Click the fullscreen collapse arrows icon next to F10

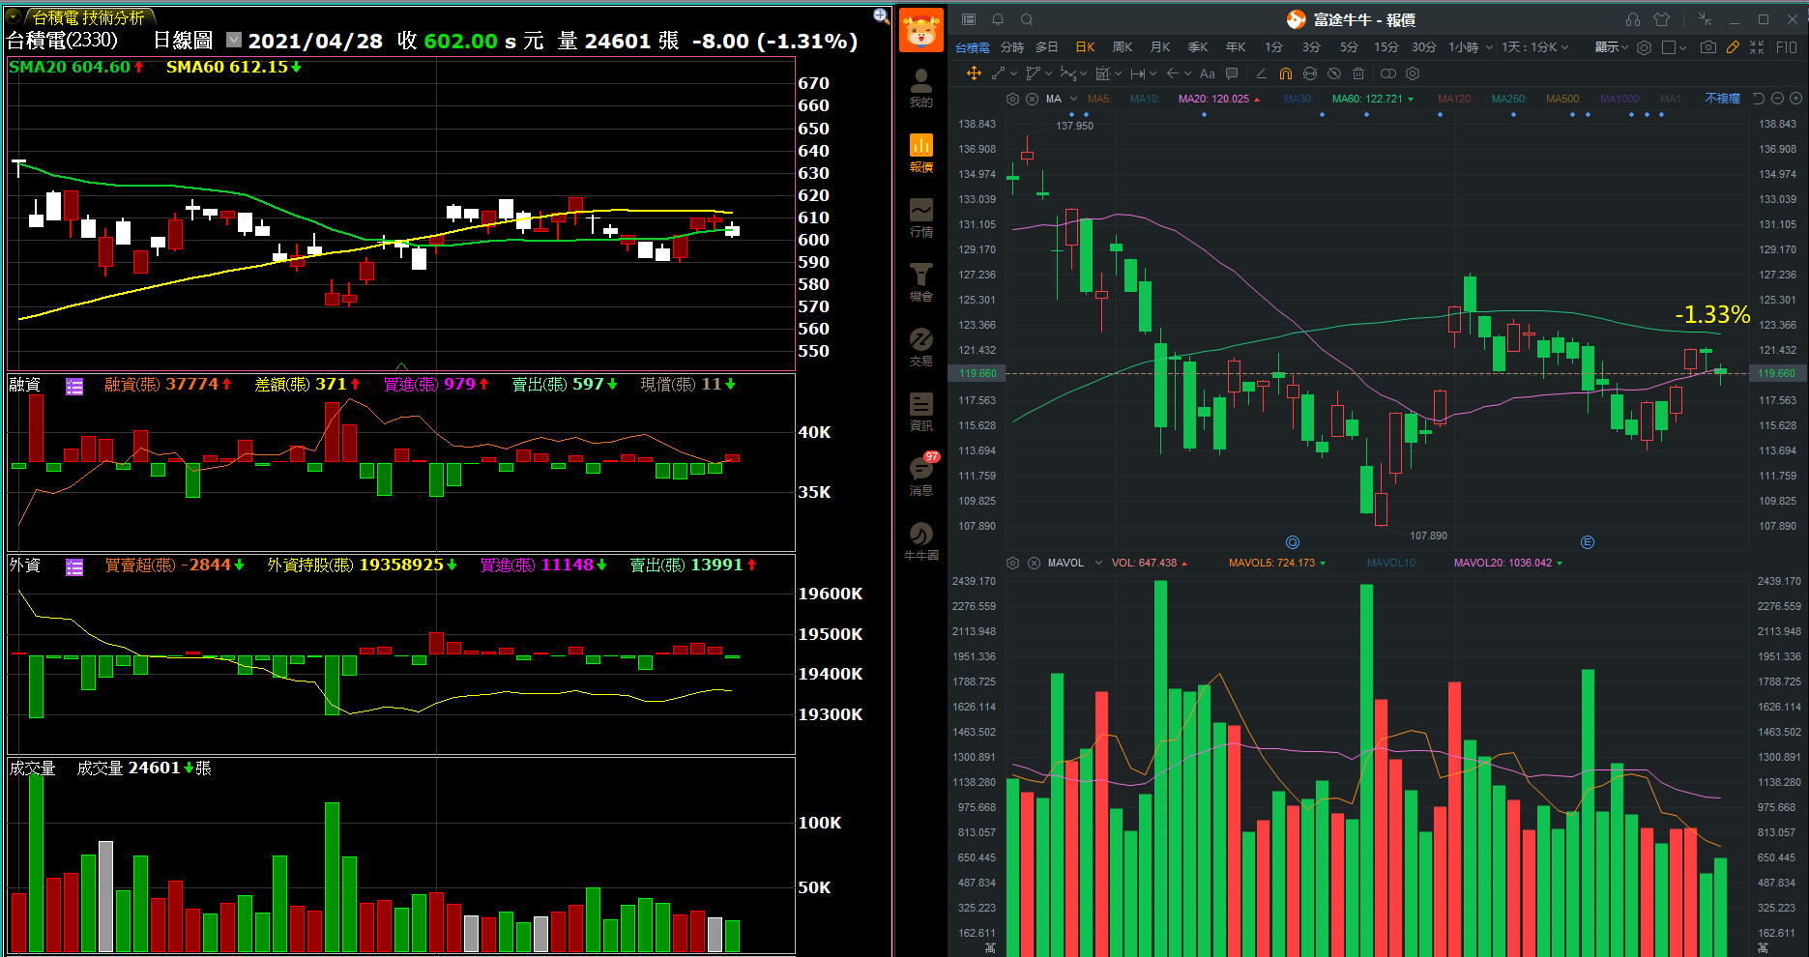click(x=1757, y=46)
